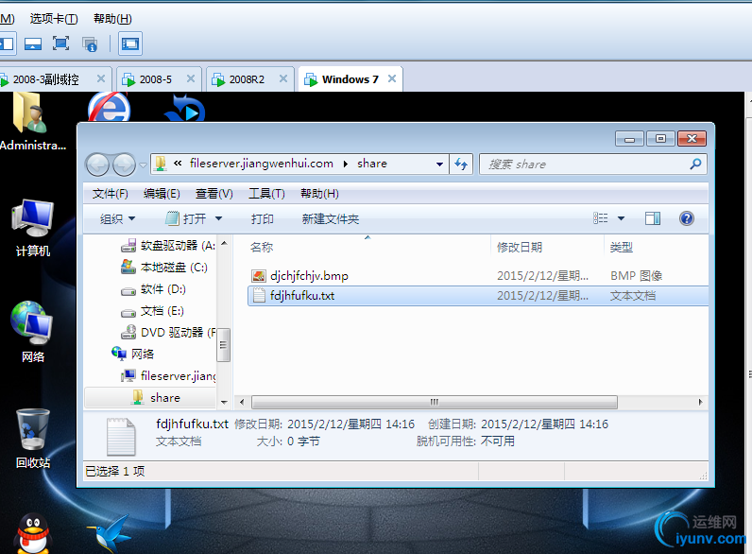Close the 2008R2 VM tab
Screen dimensions: 752x554
283,78
